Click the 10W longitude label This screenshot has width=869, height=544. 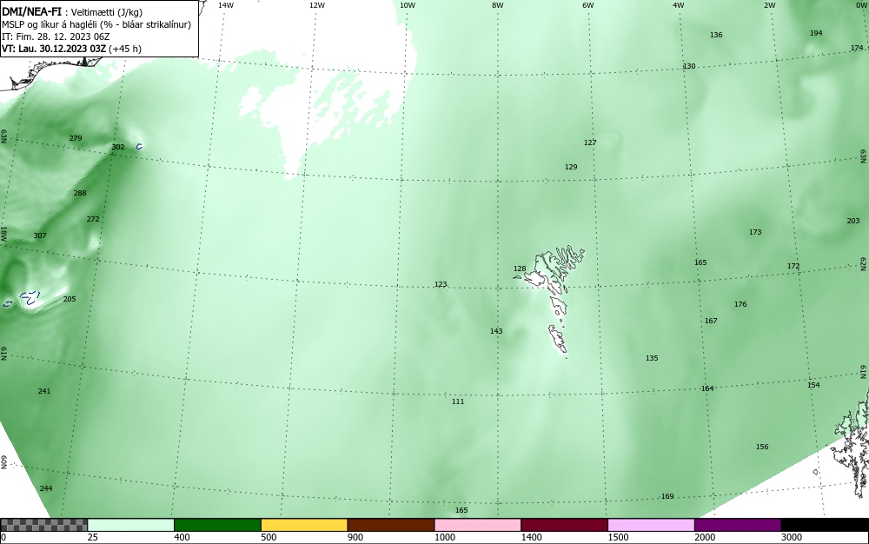408,5
